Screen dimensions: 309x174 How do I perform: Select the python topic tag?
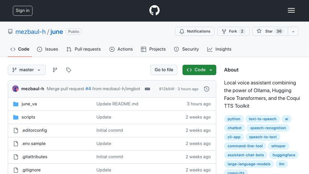pyautogui.click(x=234, y=119)
